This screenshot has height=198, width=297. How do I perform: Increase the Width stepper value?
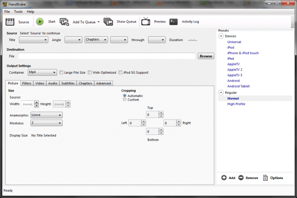click(36, 103)
